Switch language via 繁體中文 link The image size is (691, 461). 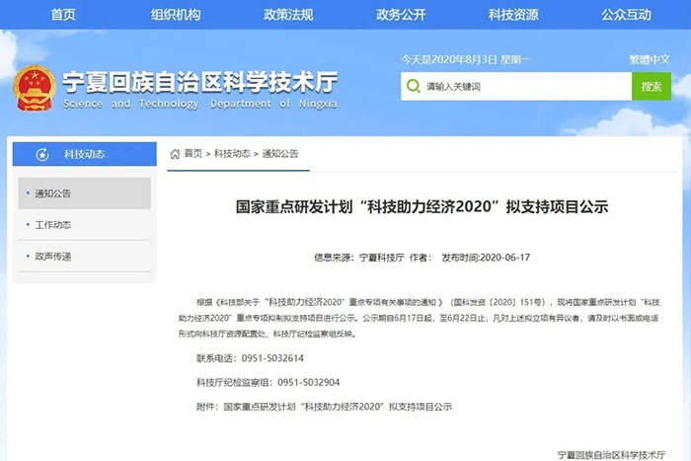pos(650,59)
